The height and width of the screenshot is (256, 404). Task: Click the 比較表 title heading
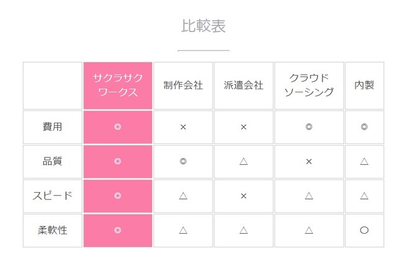[x=203, y=26]
